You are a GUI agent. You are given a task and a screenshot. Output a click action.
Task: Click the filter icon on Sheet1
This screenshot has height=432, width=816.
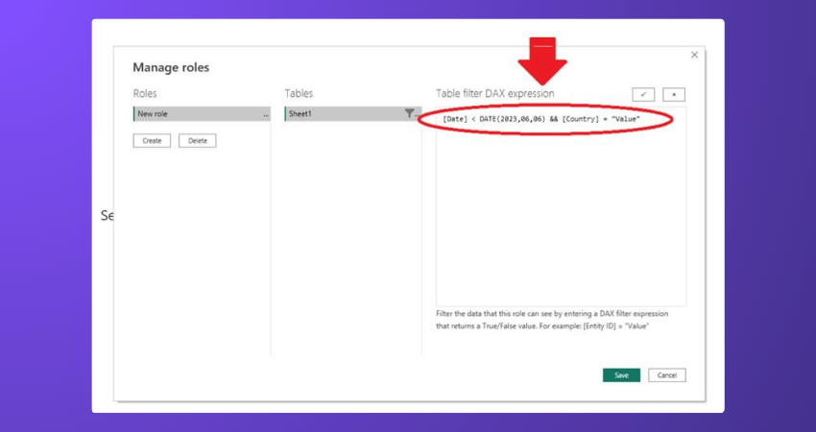tap(410, 113)
